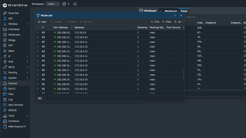
Task: Select checkbox for route 172.16.0.14
Action: (38, 56)
